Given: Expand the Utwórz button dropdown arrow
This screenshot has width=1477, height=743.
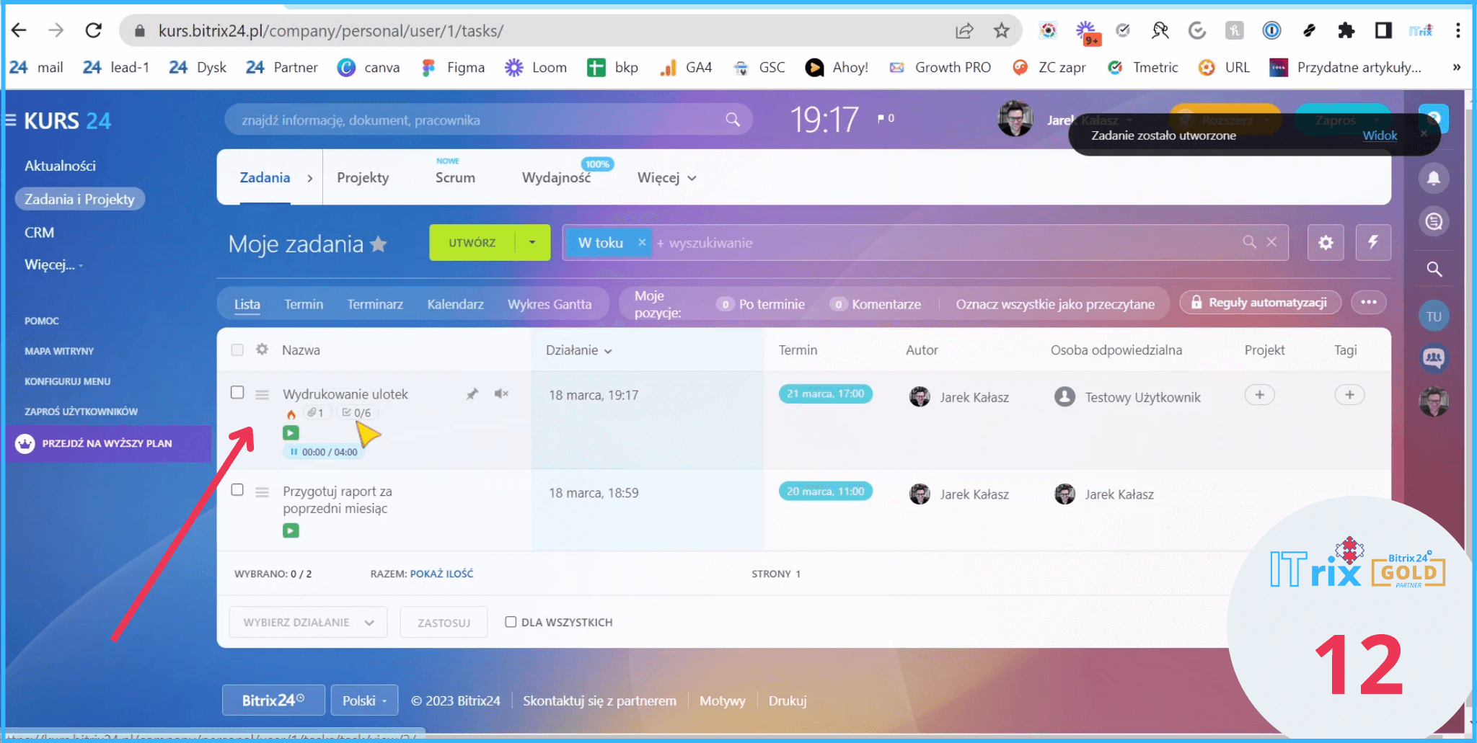Looking at the screenshot, I should [532, 243].
